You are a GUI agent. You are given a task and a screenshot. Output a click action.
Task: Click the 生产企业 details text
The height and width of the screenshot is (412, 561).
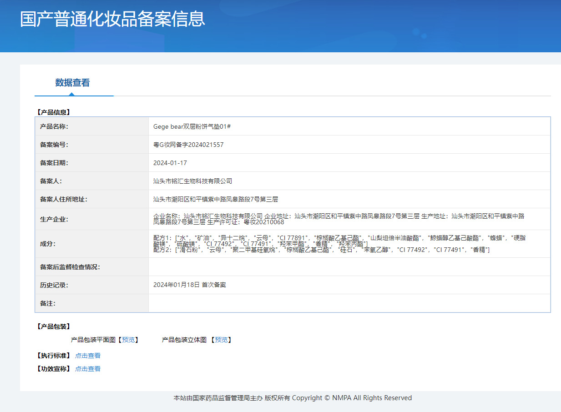tap(339, 219)
